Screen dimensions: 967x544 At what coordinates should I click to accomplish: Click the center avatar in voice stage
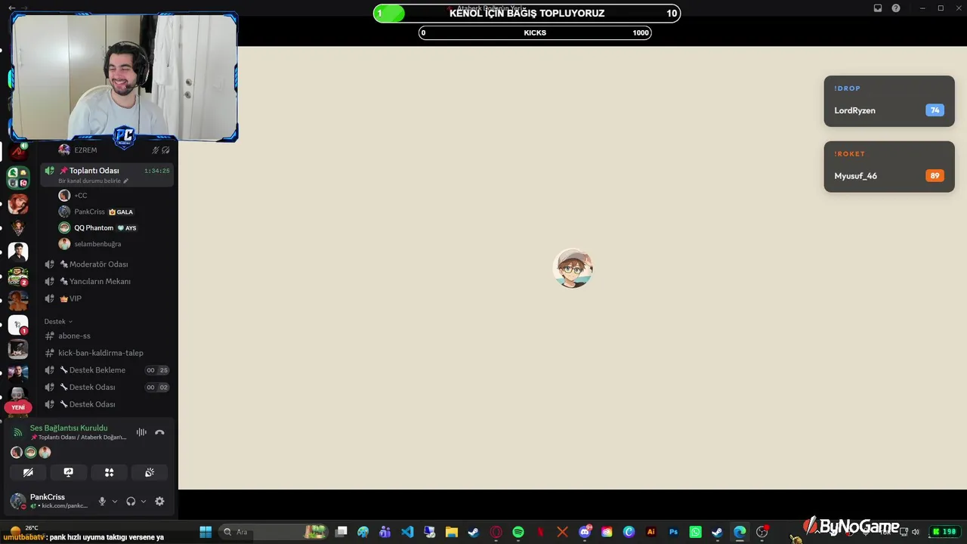click(x=573, y=268)
